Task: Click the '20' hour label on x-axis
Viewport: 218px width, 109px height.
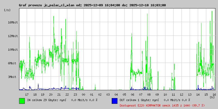Action: [51, 95]
